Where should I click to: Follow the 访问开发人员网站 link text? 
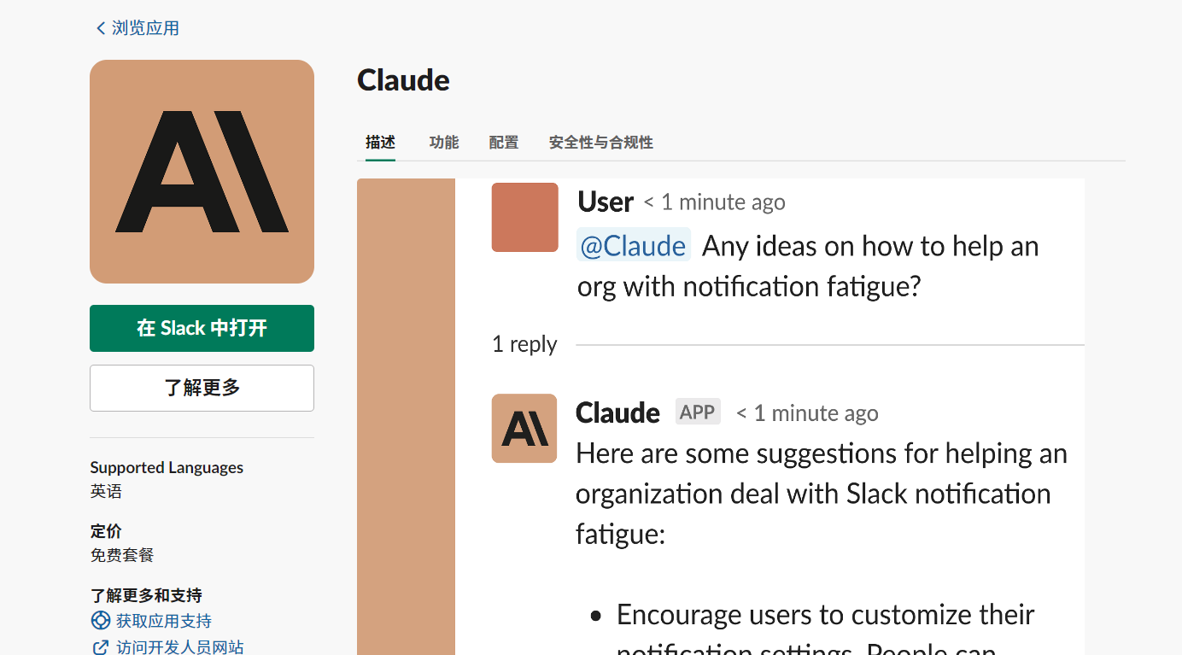coord(180,647)
